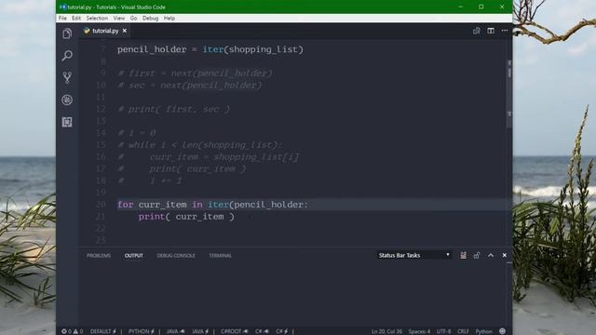Click the VS Code title bar icon
This screenshot has height=335, width=596.
(62, 7)
